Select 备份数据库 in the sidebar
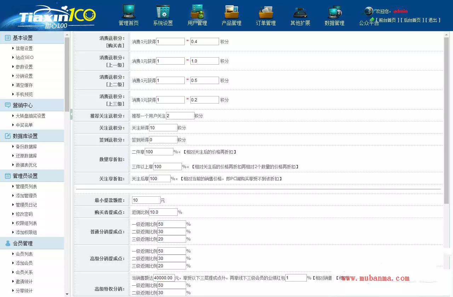The width and height of the screenshot is (453, 297). (26, 147)
